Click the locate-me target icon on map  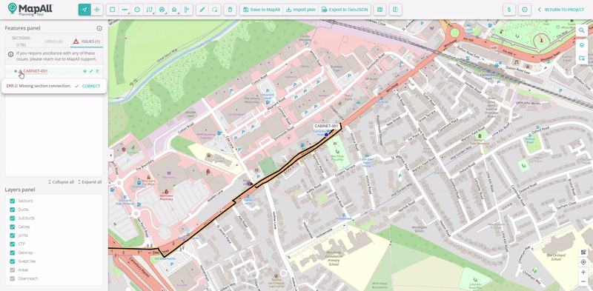tap(583, 262)
